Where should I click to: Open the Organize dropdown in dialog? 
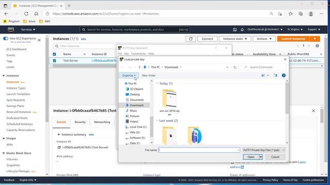[x=129, y=76]
